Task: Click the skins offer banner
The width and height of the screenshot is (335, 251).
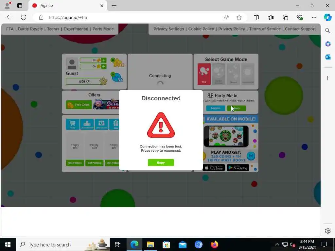Action: coord(106,104)
